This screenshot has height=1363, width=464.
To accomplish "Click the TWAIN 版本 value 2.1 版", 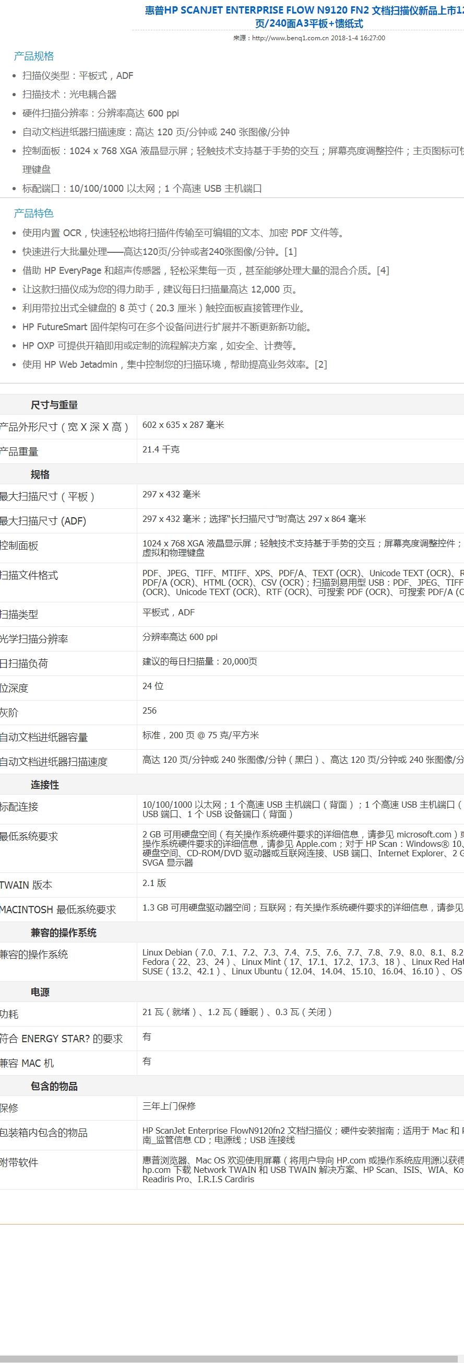I will 154,883.
